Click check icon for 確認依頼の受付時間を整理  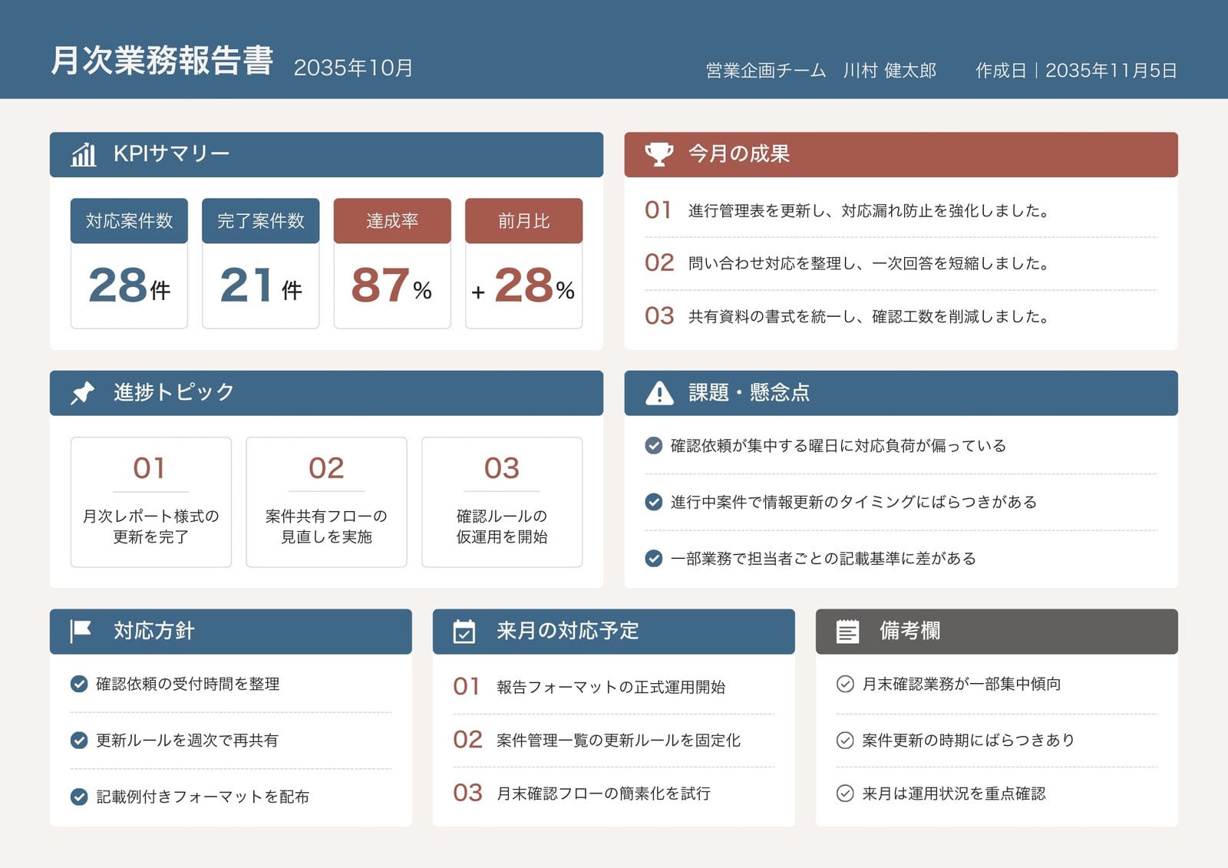(x=79, y=684)
